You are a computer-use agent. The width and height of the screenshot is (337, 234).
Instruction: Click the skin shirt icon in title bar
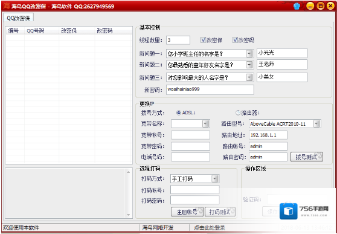[297, 6]
